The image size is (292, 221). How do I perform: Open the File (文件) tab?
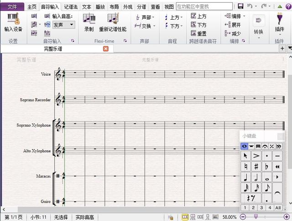12,7
